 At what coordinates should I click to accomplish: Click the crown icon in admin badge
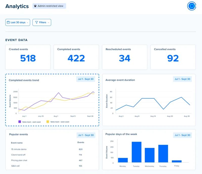[35, 6]
